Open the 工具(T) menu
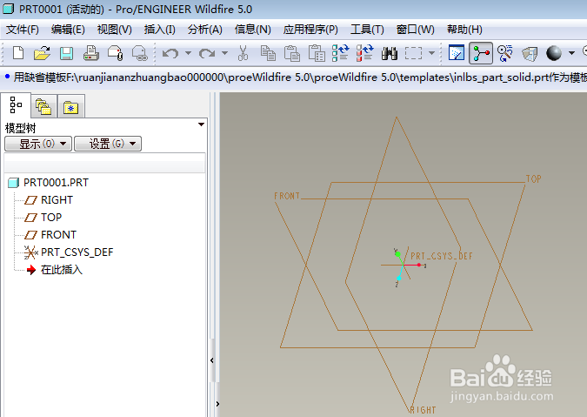 [x=367, y=30]
